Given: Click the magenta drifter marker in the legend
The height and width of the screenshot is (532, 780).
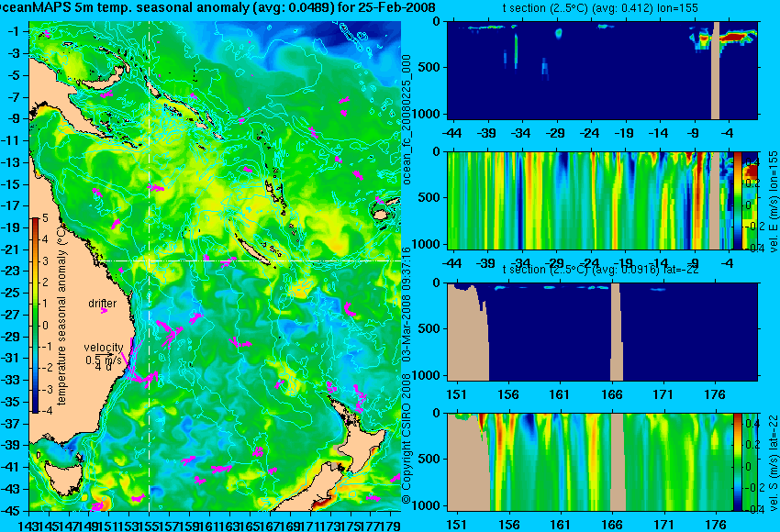Looking at the screenshot, I should pos(104,311).
